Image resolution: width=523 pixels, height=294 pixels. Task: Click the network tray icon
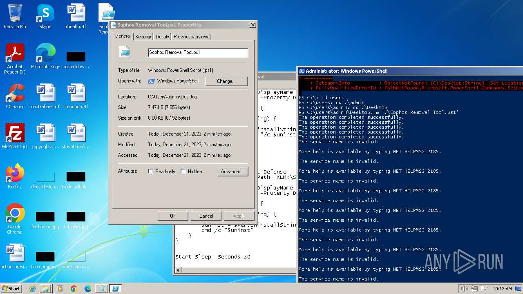coord(474,289)
